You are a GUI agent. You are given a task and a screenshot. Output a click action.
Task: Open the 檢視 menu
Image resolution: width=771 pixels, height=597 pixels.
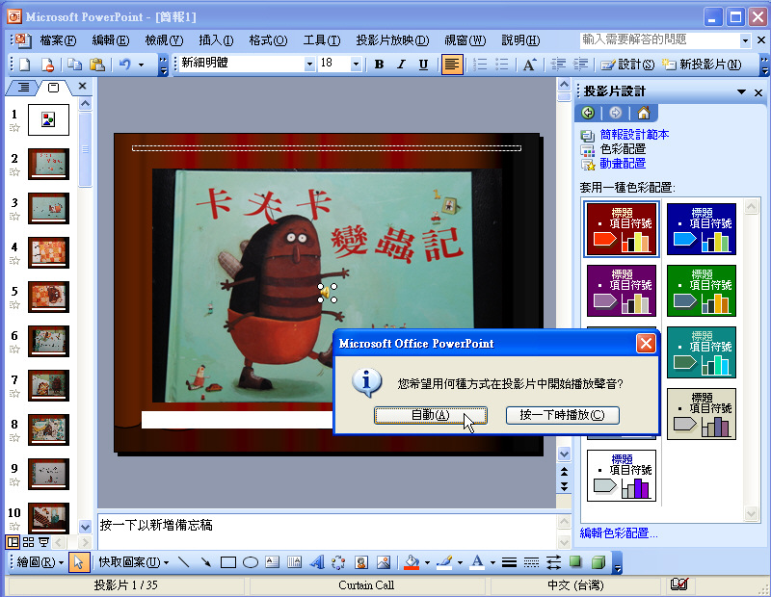164,40
